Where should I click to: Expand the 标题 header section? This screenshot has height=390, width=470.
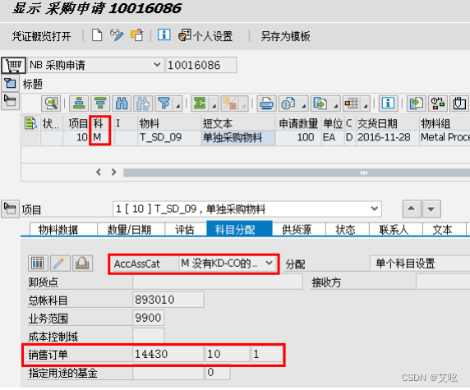tap(10, 84)
